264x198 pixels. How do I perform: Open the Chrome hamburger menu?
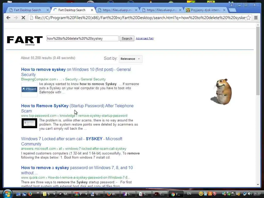coord(256,18)
